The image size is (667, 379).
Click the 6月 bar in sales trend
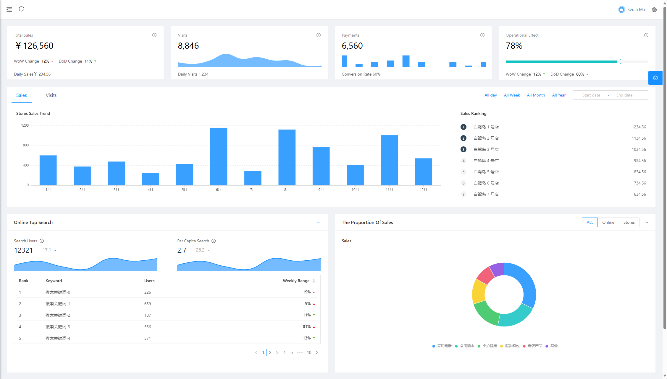click(x=219, y=156)
